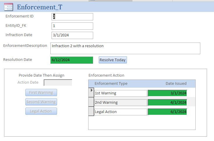Click the 1st Warning enforcement type cell
Screen dimensions: 214x141
pos(121,93)
